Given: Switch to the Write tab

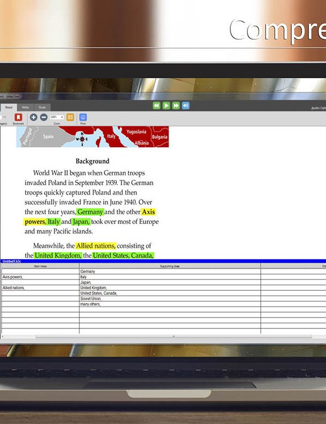Looking at the screenshot, I should click(25, 107).
